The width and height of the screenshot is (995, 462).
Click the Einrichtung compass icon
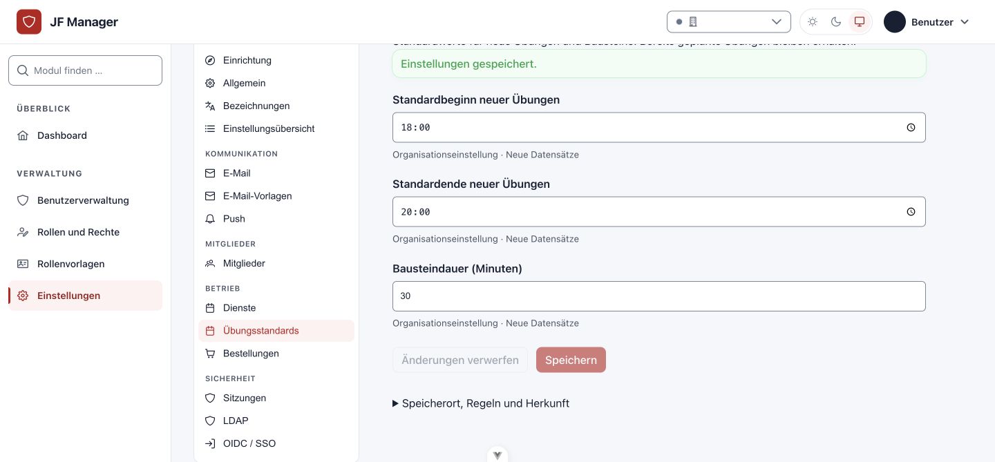tap(210, 60)
